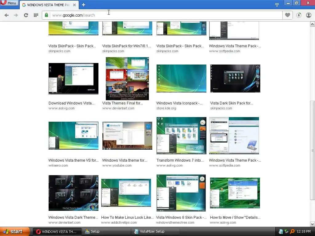Open Transform Windows 7 into... link

180,160
